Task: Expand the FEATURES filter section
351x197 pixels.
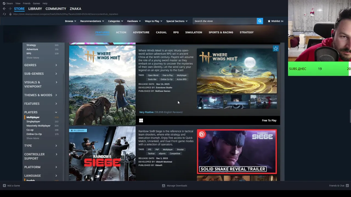Action: point(41,104)
